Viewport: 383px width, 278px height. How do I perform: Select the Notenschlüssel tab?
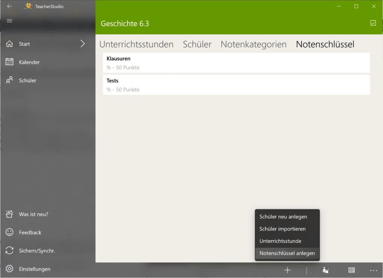tap(325, 44)
